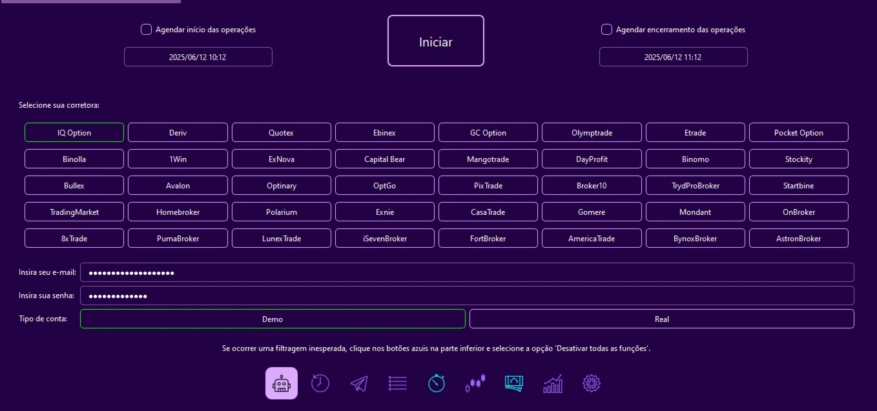The height and width of the screenshot is (411, 877).
Task: Focus the e-mail input field
Action: tap(467, 272)
